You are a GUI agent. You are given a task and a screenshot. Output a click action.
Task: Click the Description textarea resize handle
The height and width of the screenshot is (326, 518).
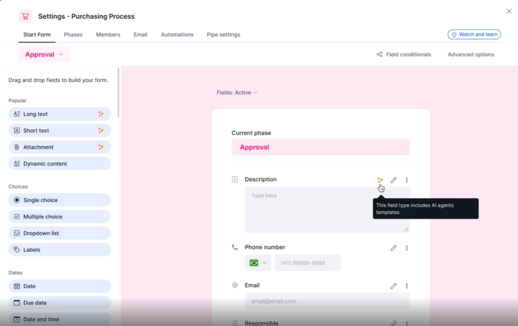pyautogui.click(x=406, y=230)
